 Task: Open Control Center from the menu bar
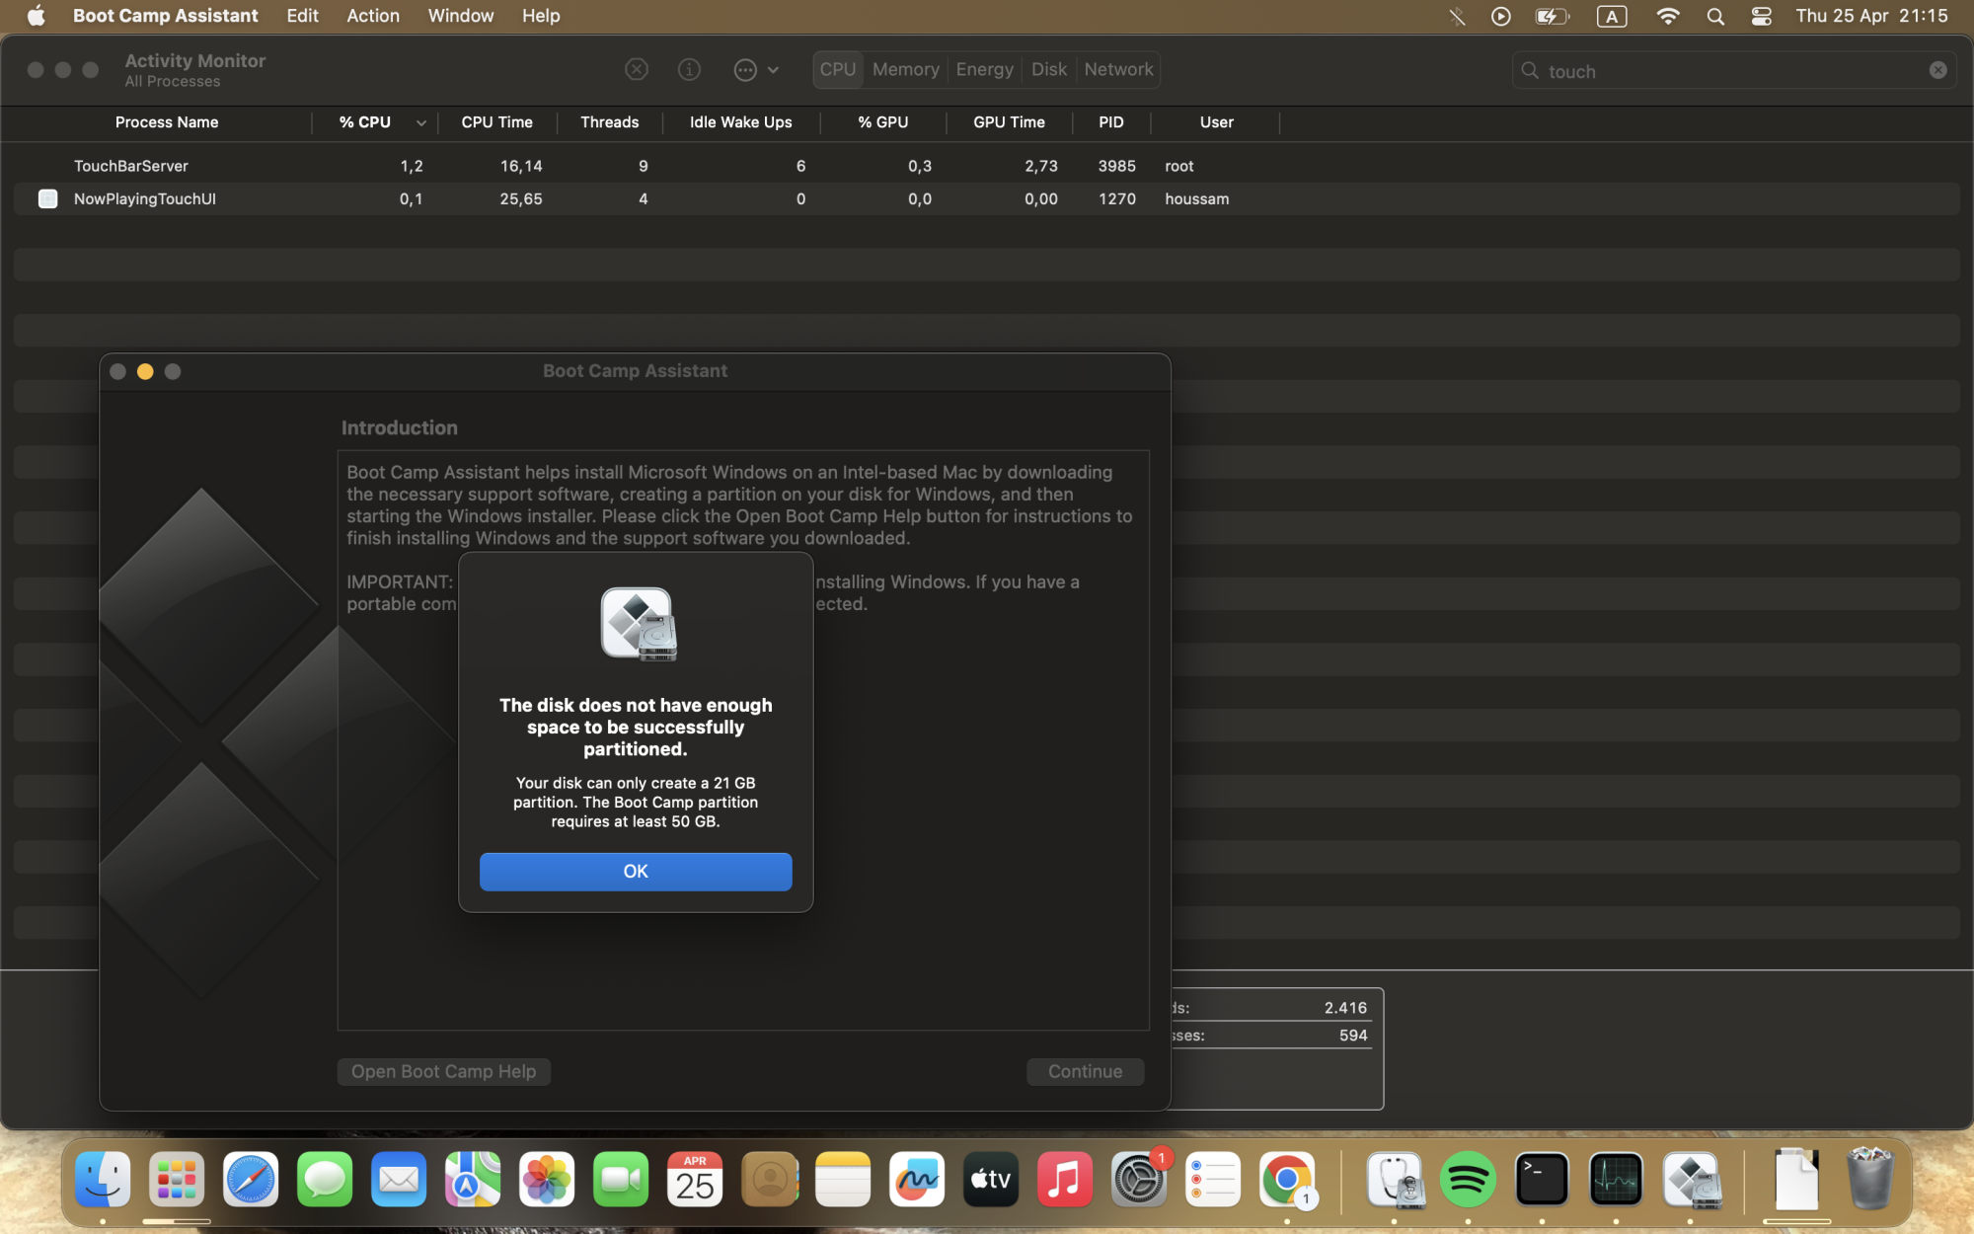[x=1761, y=16]
